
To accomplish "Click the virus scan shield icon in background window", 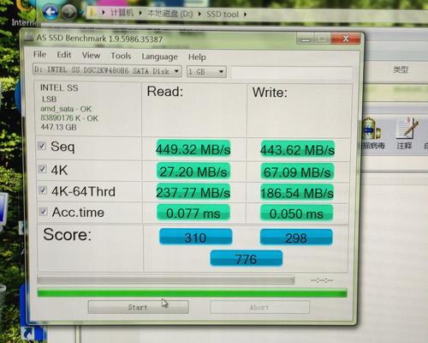I will point(372,133).
